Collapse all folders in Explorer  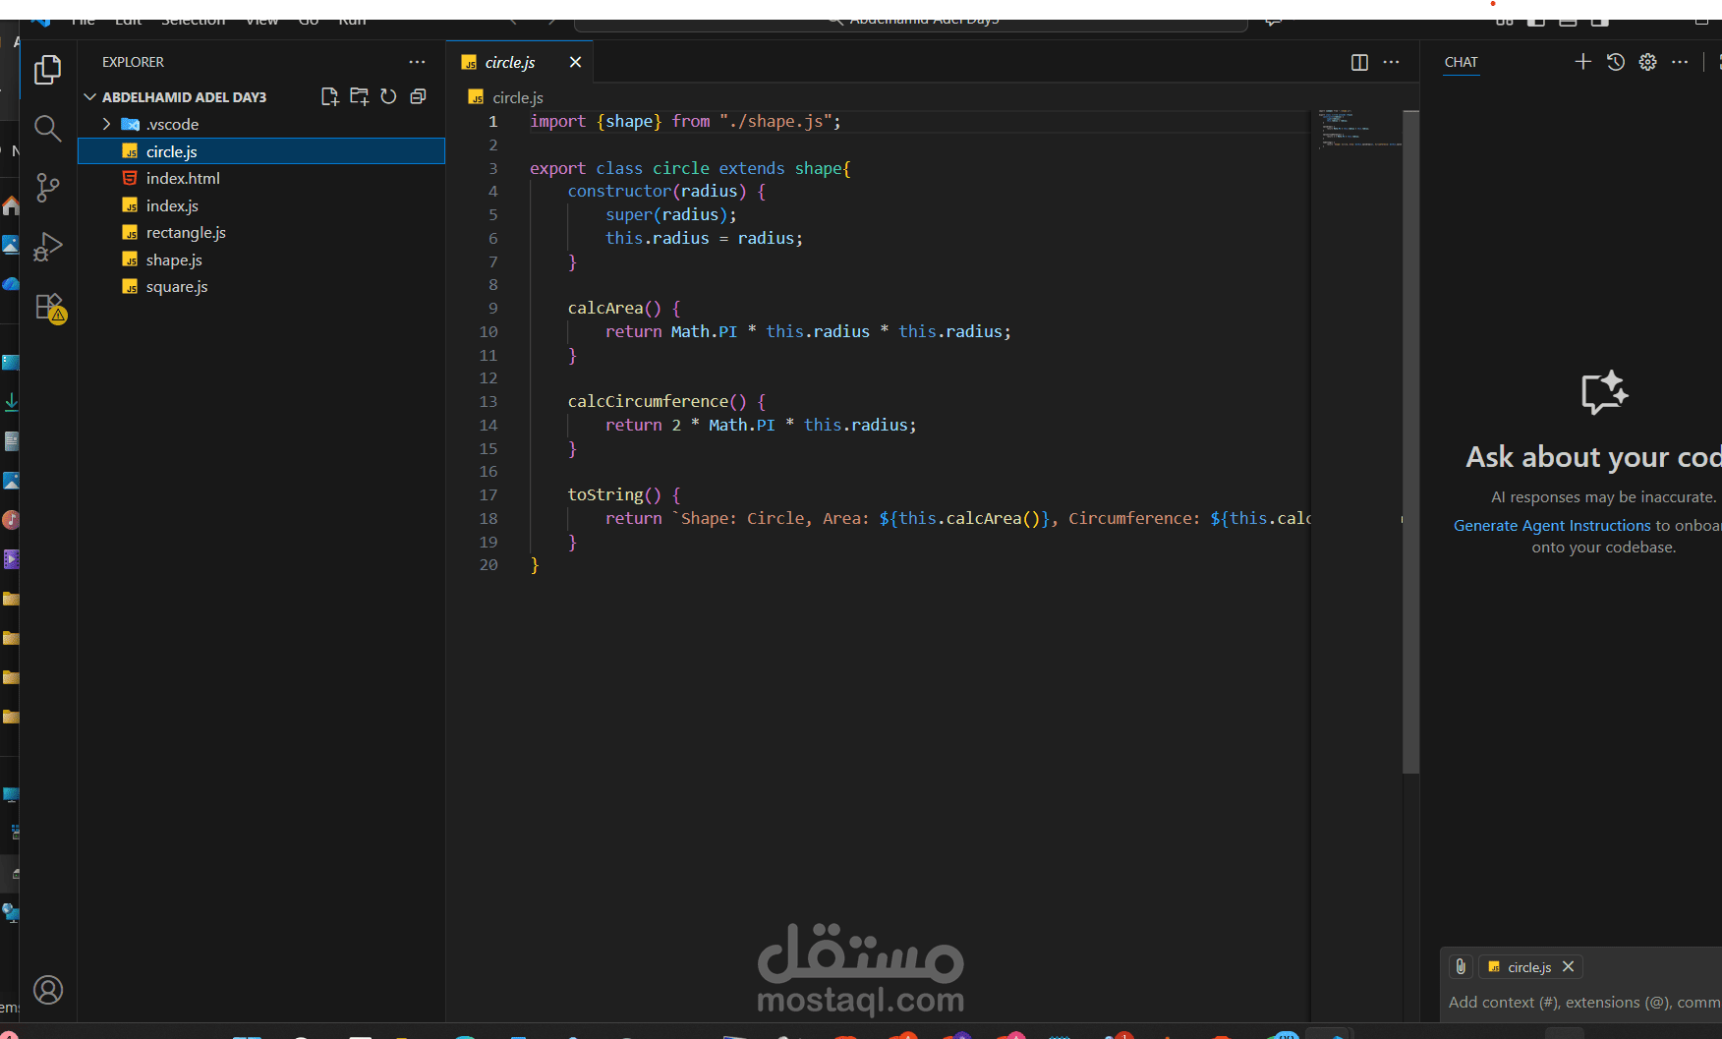pyautogui.click(x=418, y=96)
